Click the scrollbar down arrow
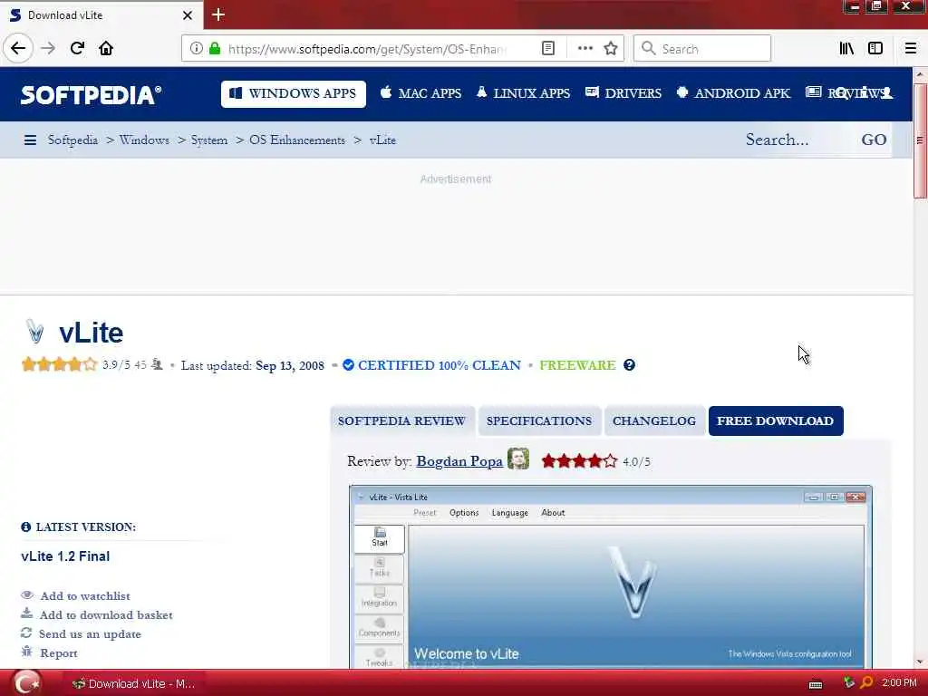The width and height of the screenshot is (928, 696). [x=920, y=662]
